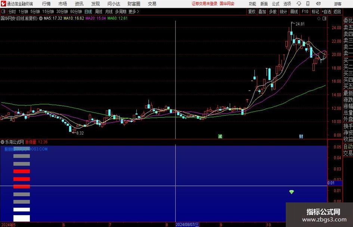Open the 版面 menu
Screen dimensions: 353x227
coord(264,4)
